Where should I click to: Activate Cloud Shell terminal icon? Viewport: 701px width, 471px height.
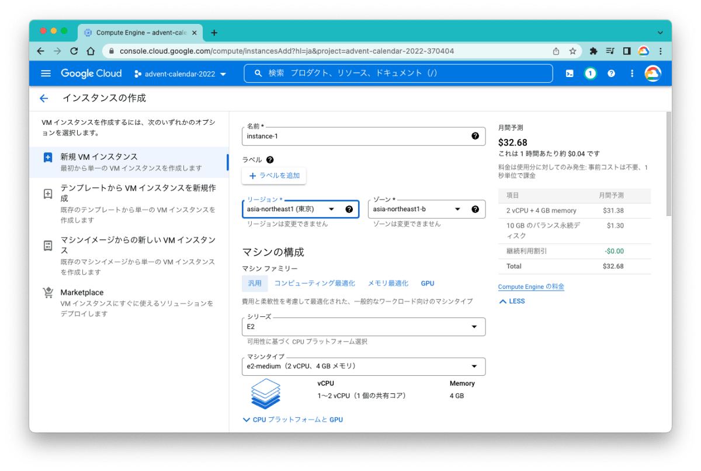coord(570,74)
